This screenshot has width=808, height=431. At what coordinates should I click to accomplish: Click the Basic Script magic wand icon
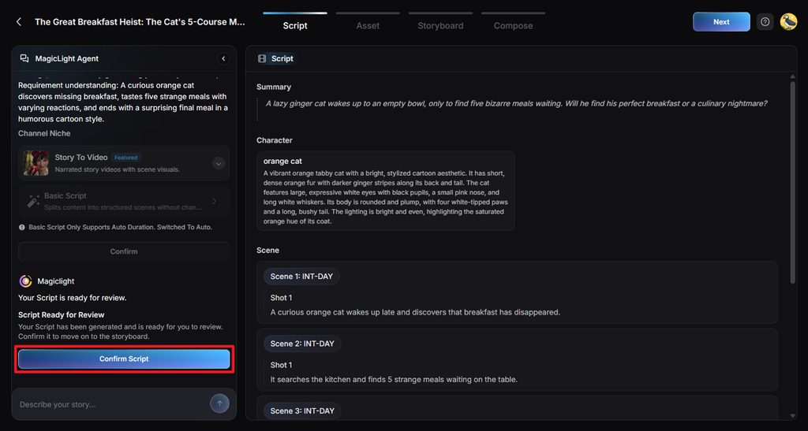(33, 201)
